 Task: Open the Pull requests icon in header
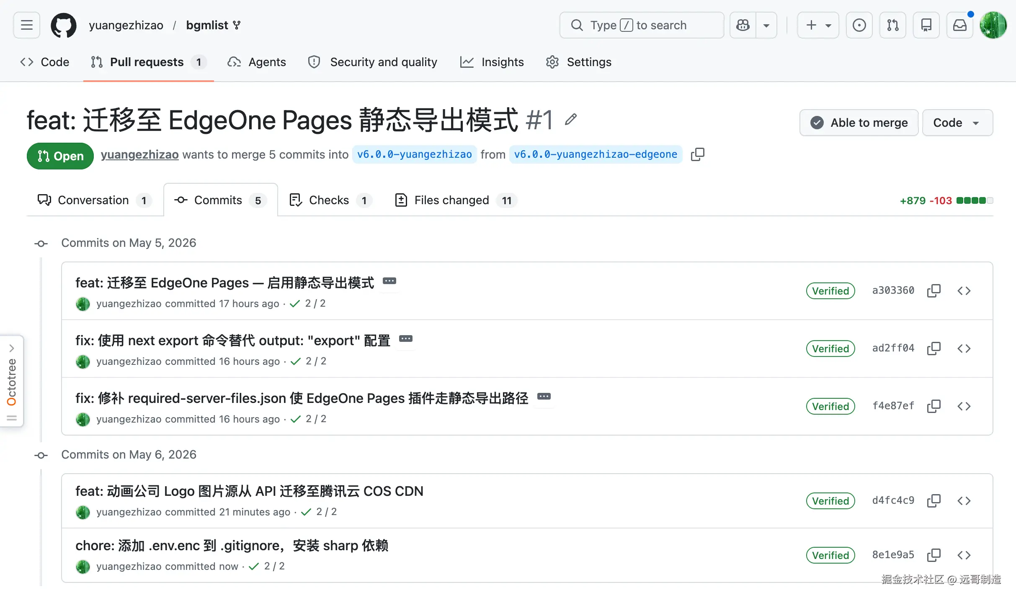(893, 25)
